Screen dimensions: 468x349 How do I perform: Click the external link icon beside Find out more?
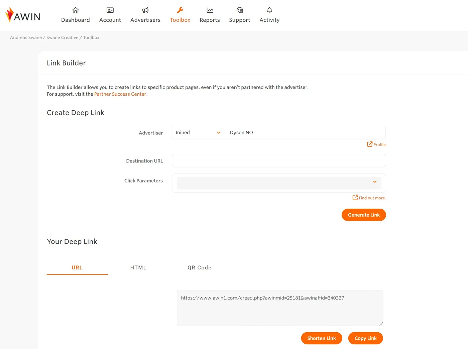coord(355,198)
